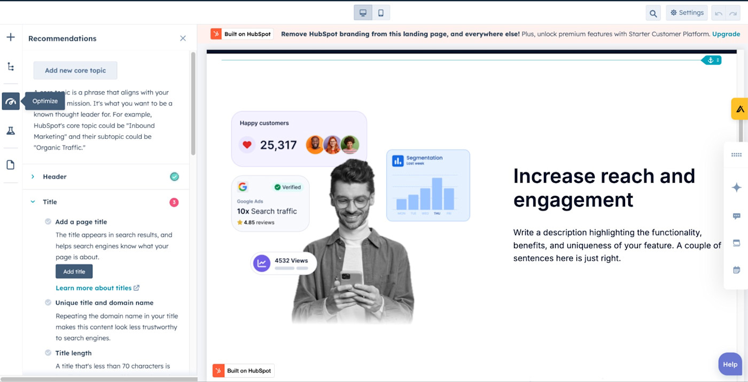Click the horizontal scrollbar under sidebar

tap(99, 379)
